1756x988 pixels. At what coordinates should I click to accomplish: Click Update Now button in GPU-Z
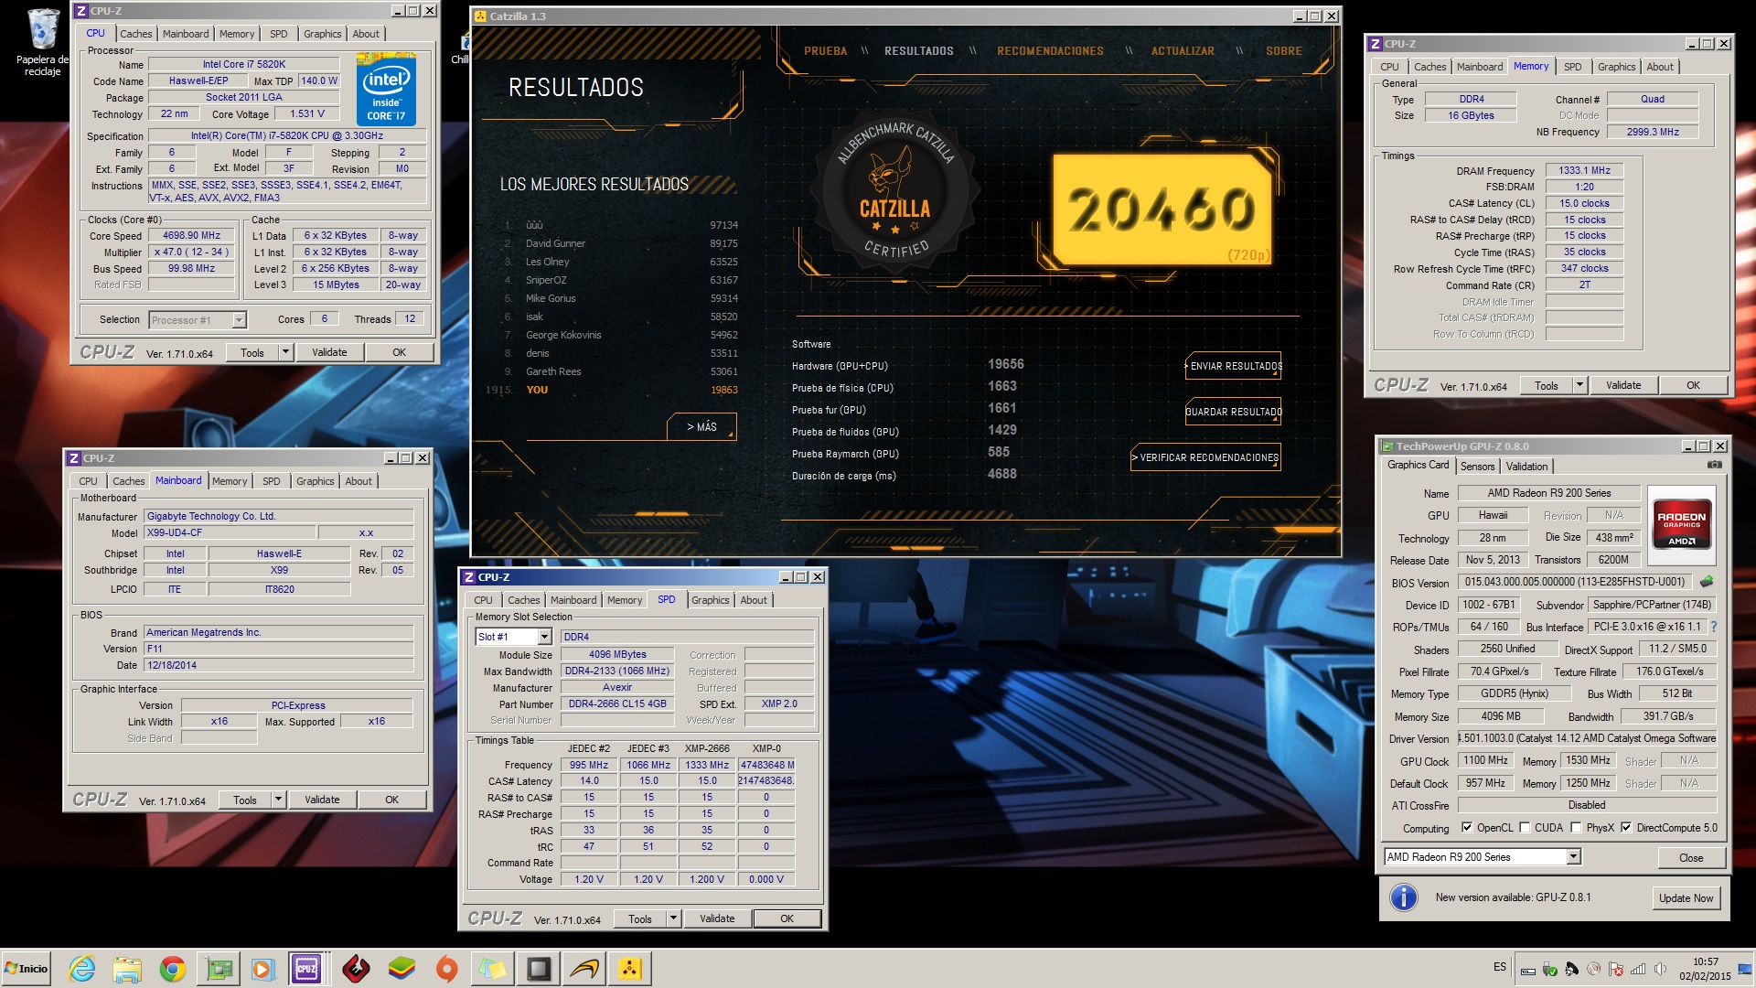click(1686, 898)
